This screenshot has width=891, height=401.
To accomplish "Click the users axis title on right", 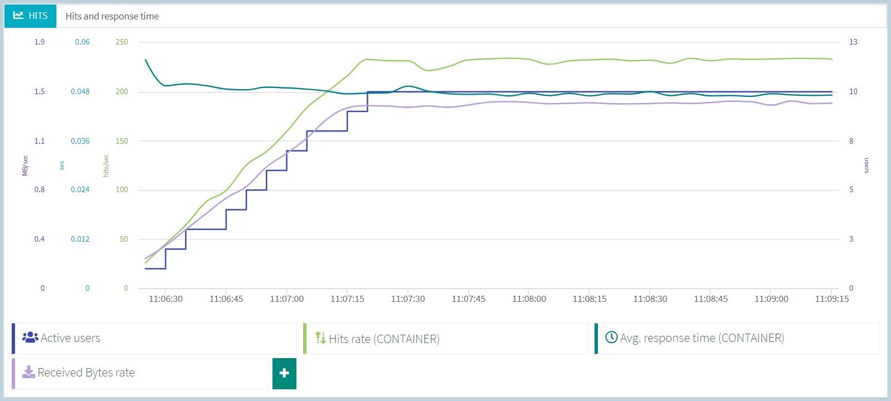I will [x=866, y=165].
